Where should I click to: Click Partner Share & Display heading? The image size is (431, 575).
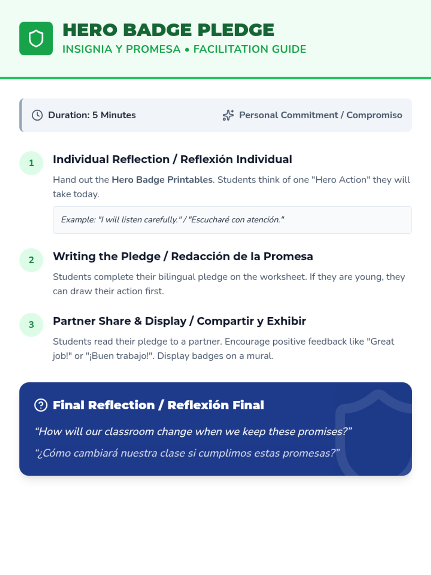click(179, 321)
